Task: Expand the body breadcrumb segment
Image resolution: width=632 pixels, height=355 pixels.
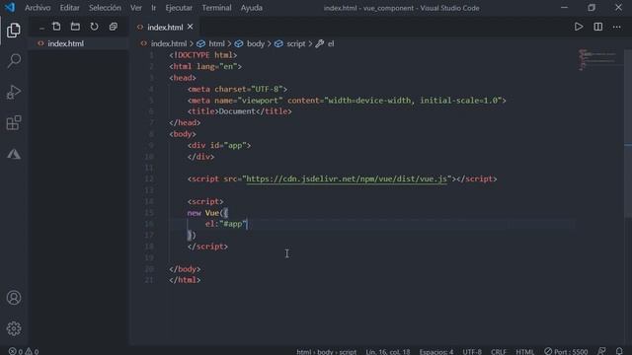Action: coord(256,43)
